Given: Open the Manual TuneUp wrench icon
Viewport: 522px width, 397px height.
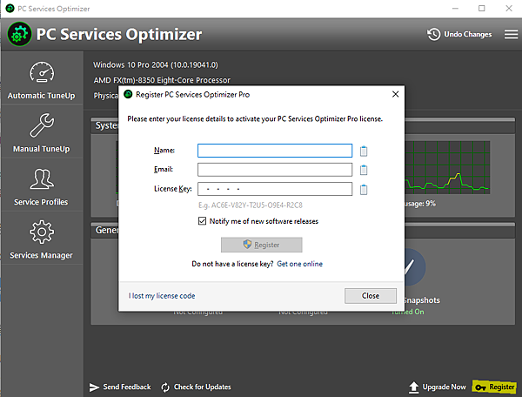Looking at the screenshot, I should (x=42, y=125).
